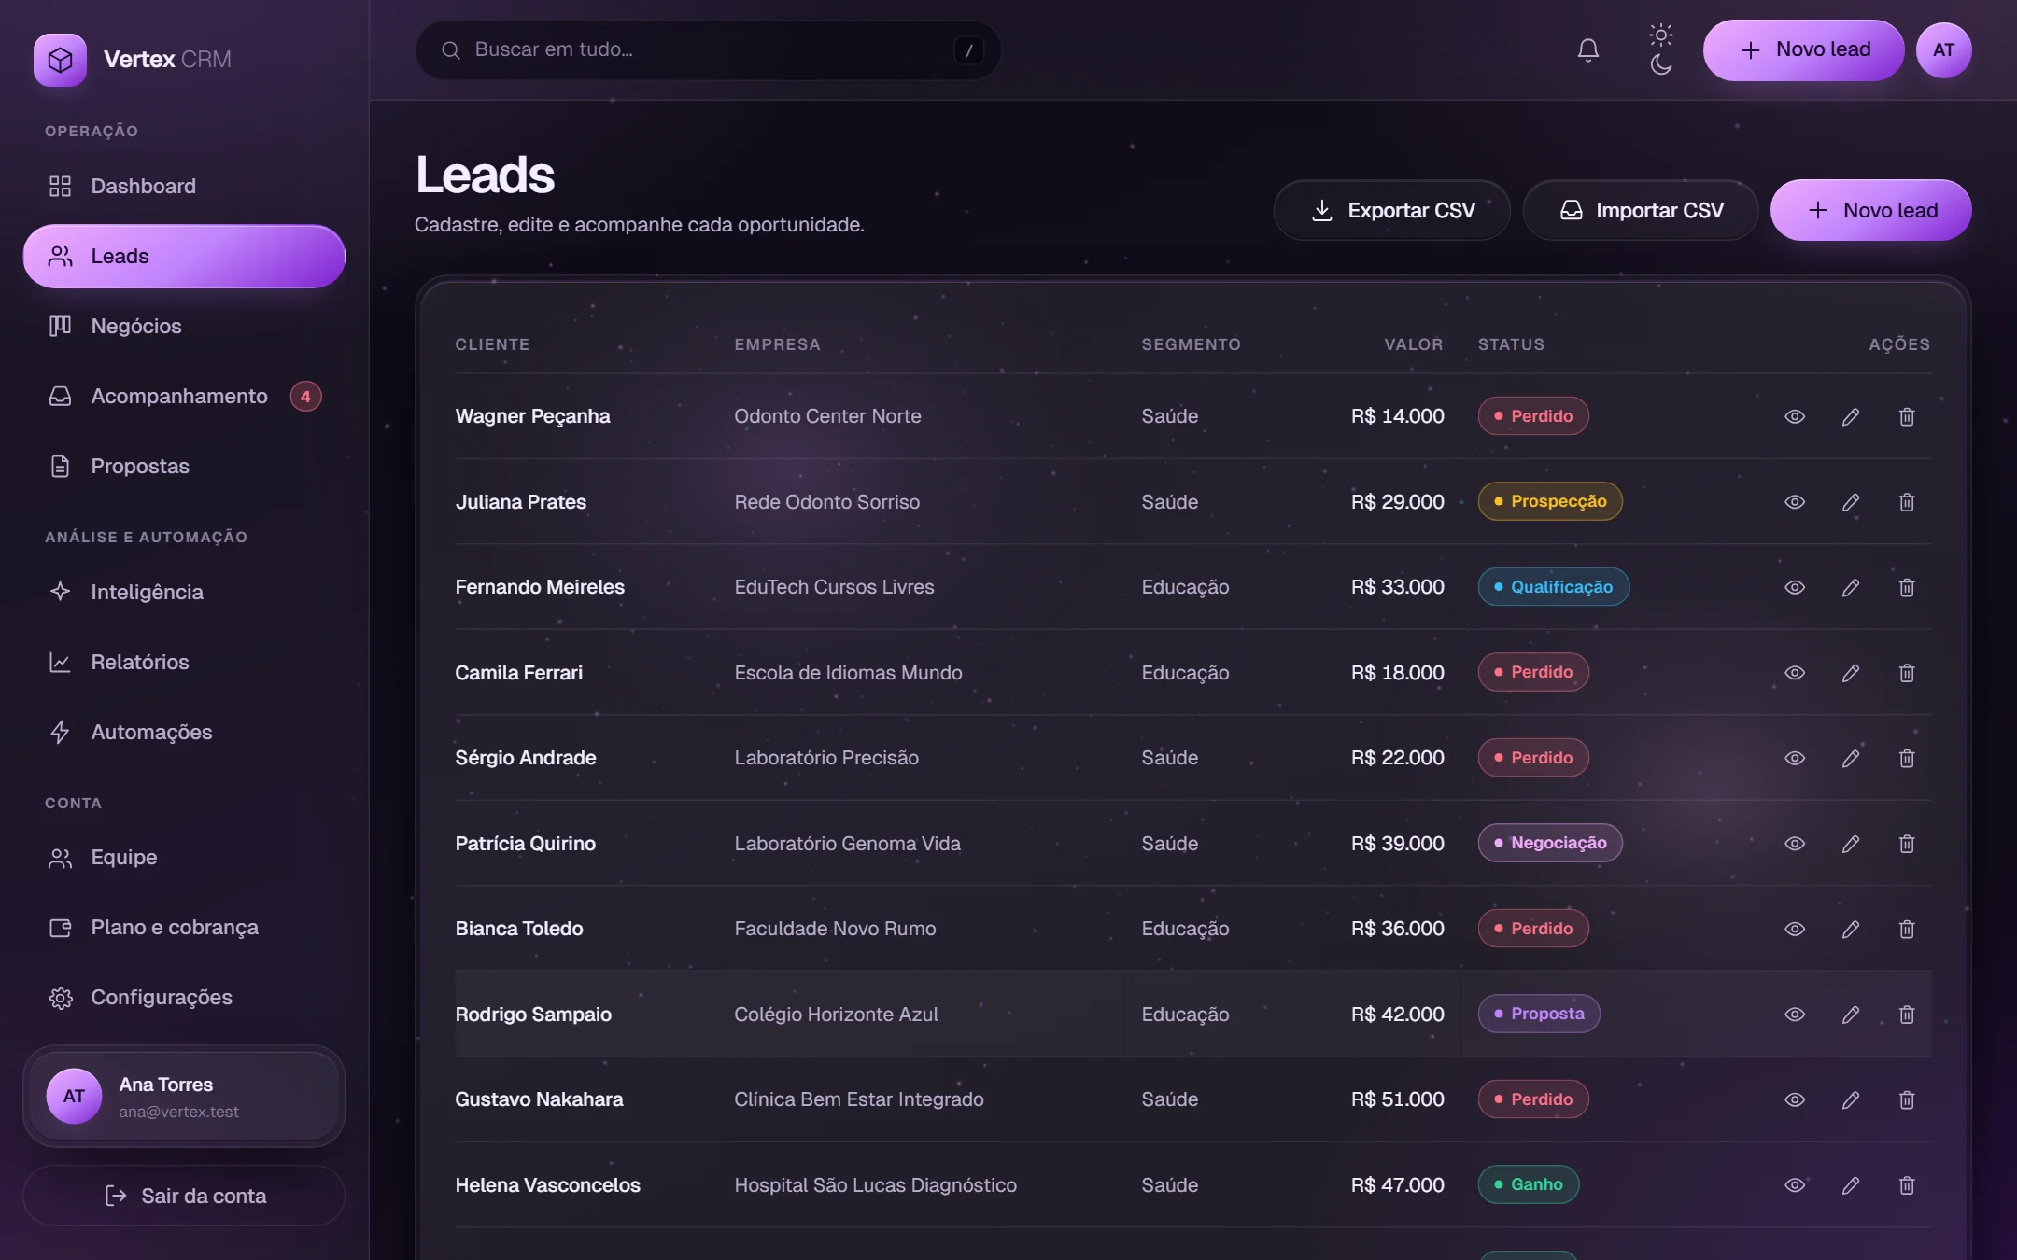The width and height of the screenshot is (2017, 1260).
Task: Delete Rodrigo Sampaio lead trash icon
Action: click(1906, 1015)
